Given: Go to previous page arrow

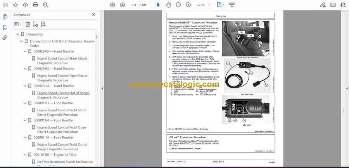Looking at the screenshot, I should coord(112,5).
